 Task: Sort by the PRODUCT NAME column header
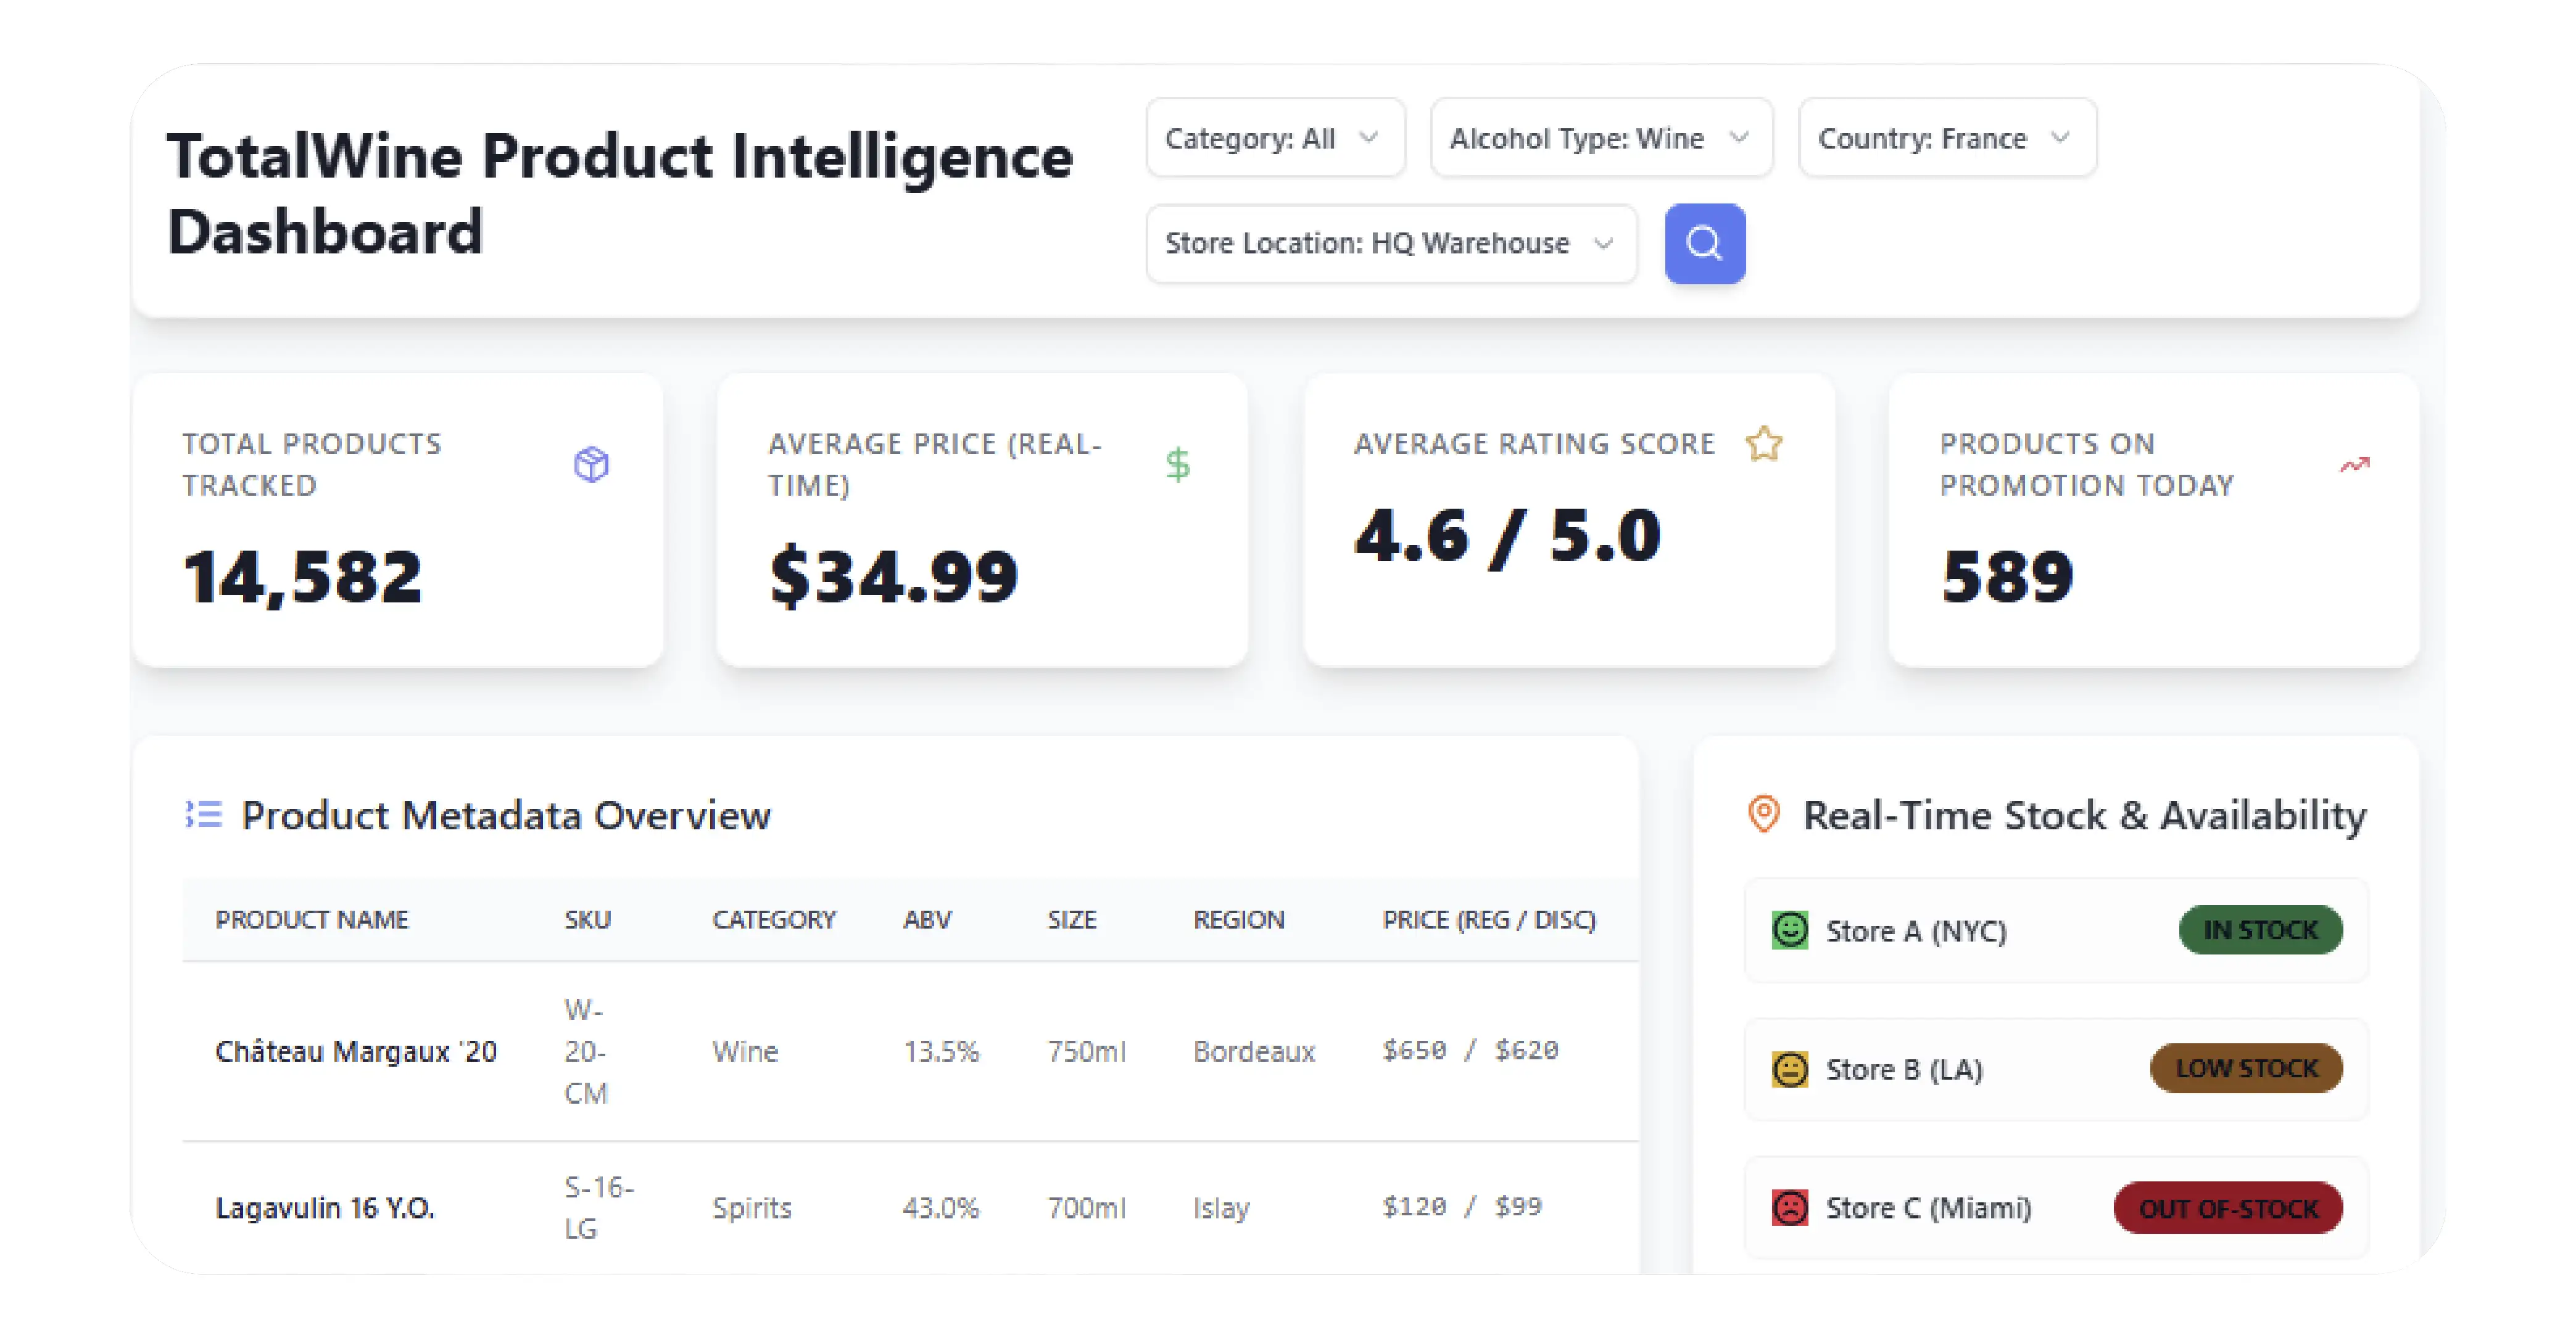click(x=311, y=919)
